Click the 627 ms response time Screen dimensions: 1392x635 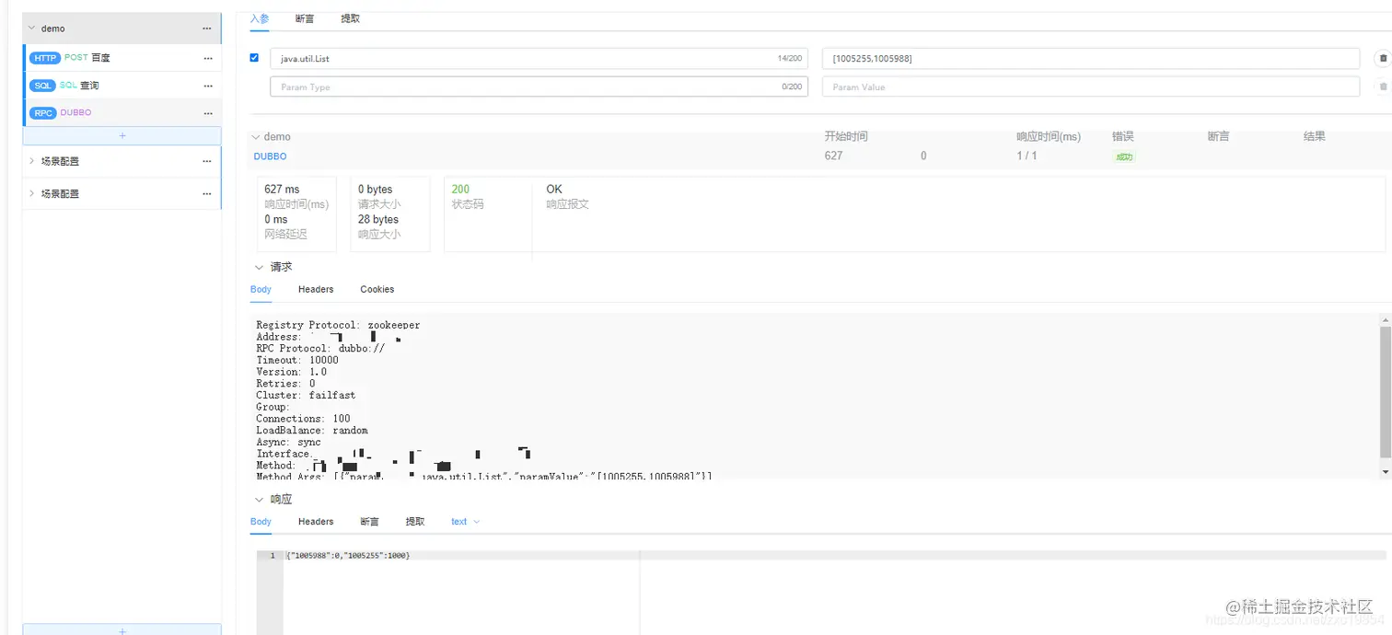tap(282, 190)
